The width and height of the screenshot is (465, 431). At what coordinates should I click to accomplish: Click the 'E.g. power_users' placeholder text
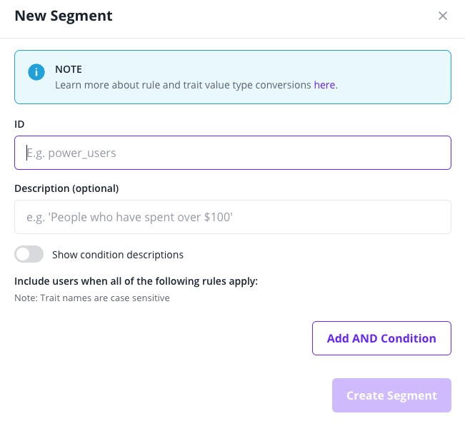click(x=71, y=153)
